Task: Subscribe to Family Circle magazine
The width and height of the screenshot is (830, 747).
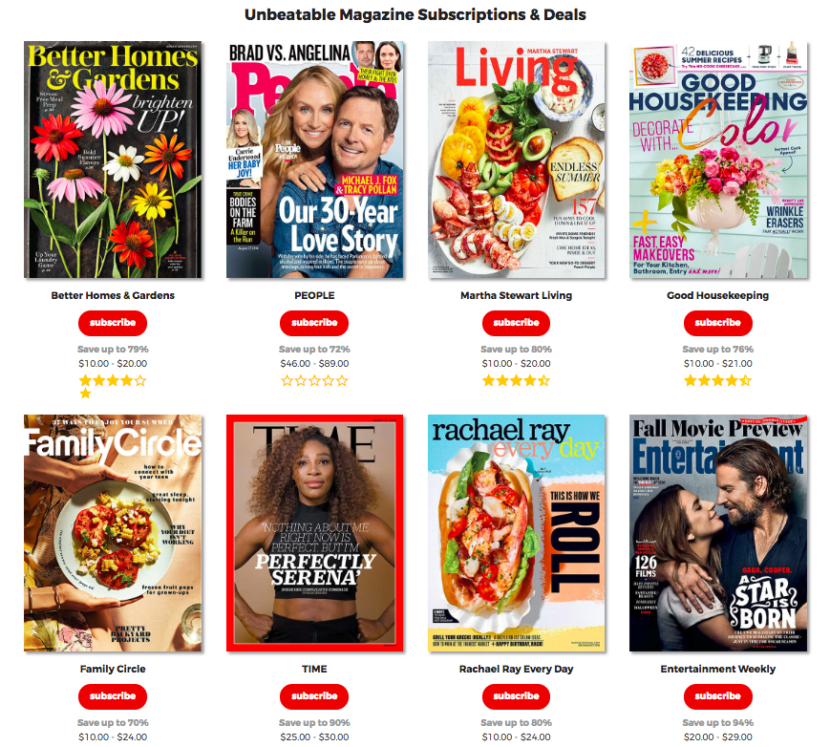Action: click(113, 696)
